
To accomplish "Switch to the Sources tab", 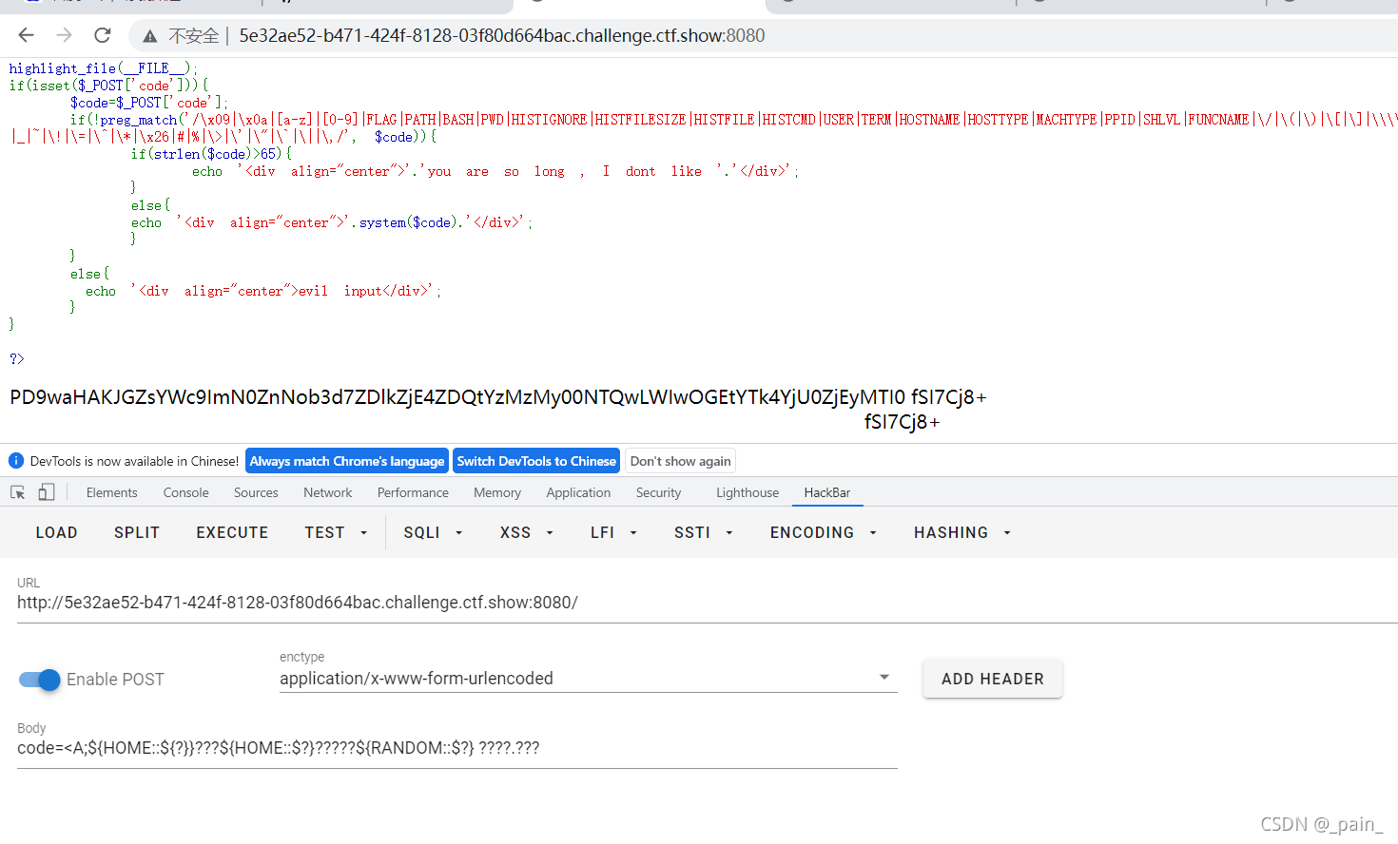I will [x=256, y=492].
